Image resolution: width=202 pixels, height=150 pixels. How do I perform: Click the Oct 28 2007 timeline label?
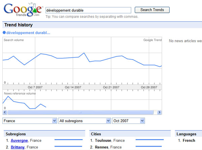149,87
